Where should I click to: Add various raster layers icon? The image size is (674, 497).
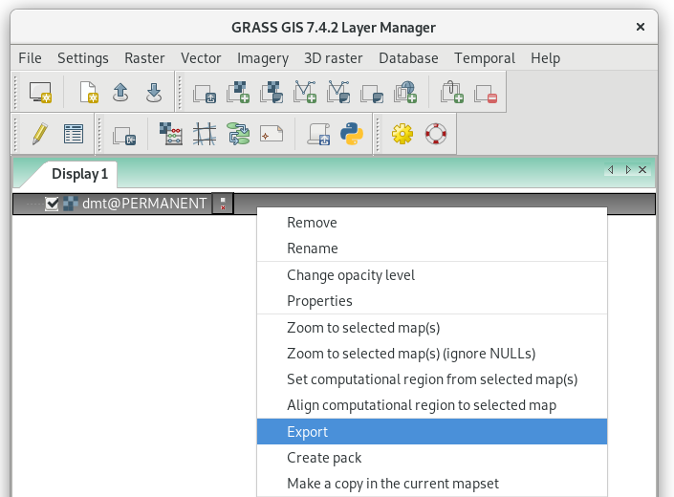coord(272,93)
